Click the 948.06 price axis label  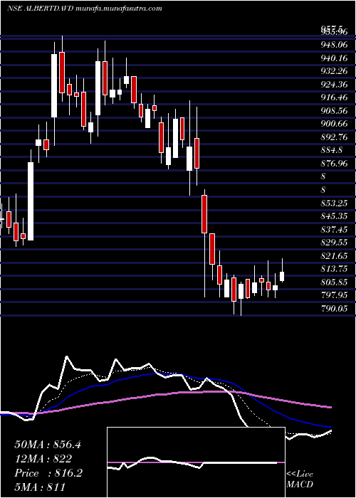pyautogui.click(x=334, y=45)
